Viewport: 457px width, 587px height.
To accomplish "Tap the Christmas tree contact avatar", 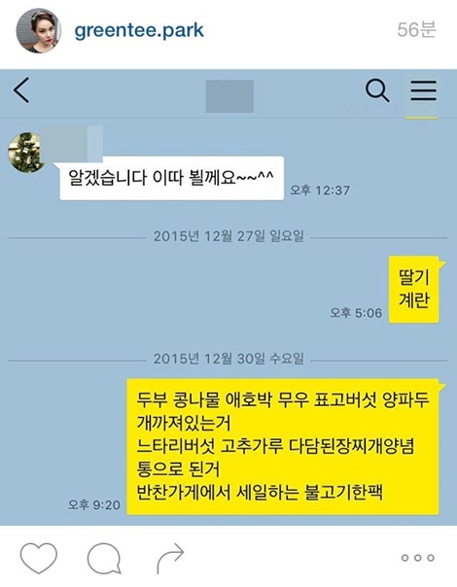I will [x=26, y=153].
